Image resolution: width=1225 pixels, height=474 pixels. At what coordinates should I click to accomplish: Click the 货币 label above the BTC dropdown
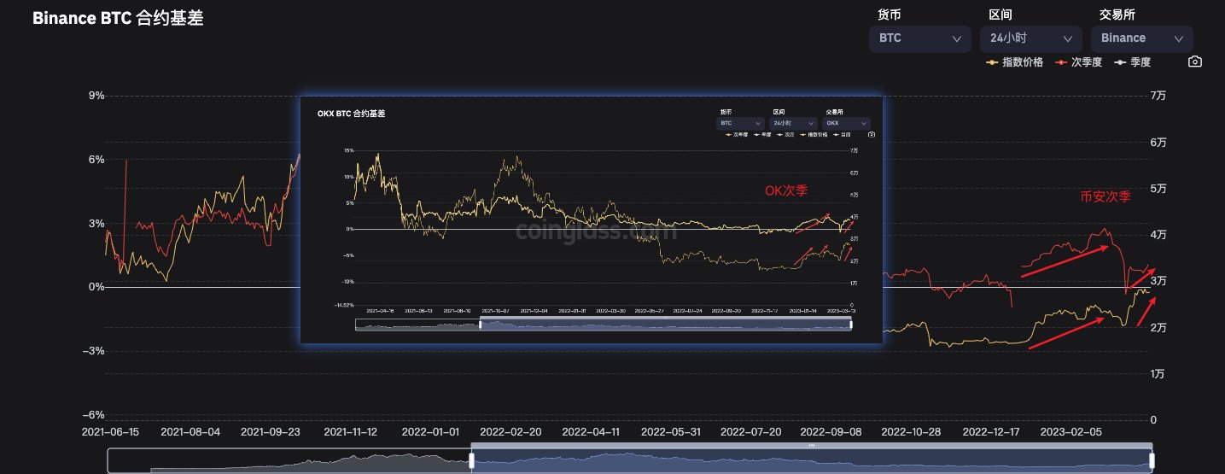click(x=890, y=14)
